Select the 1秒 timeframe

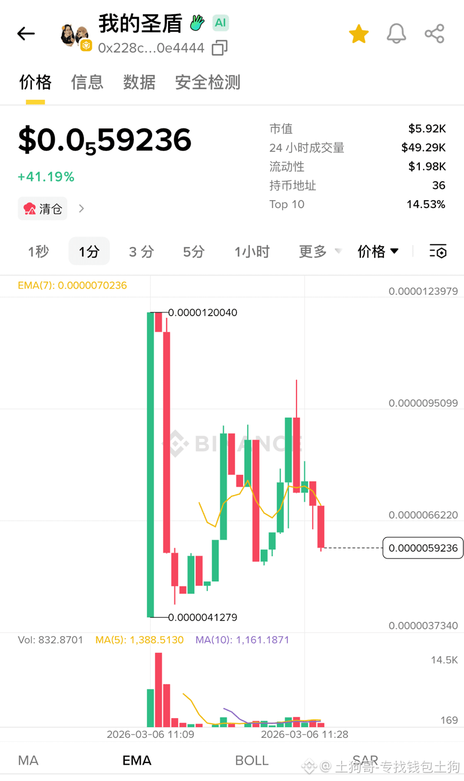click(39, 252)
